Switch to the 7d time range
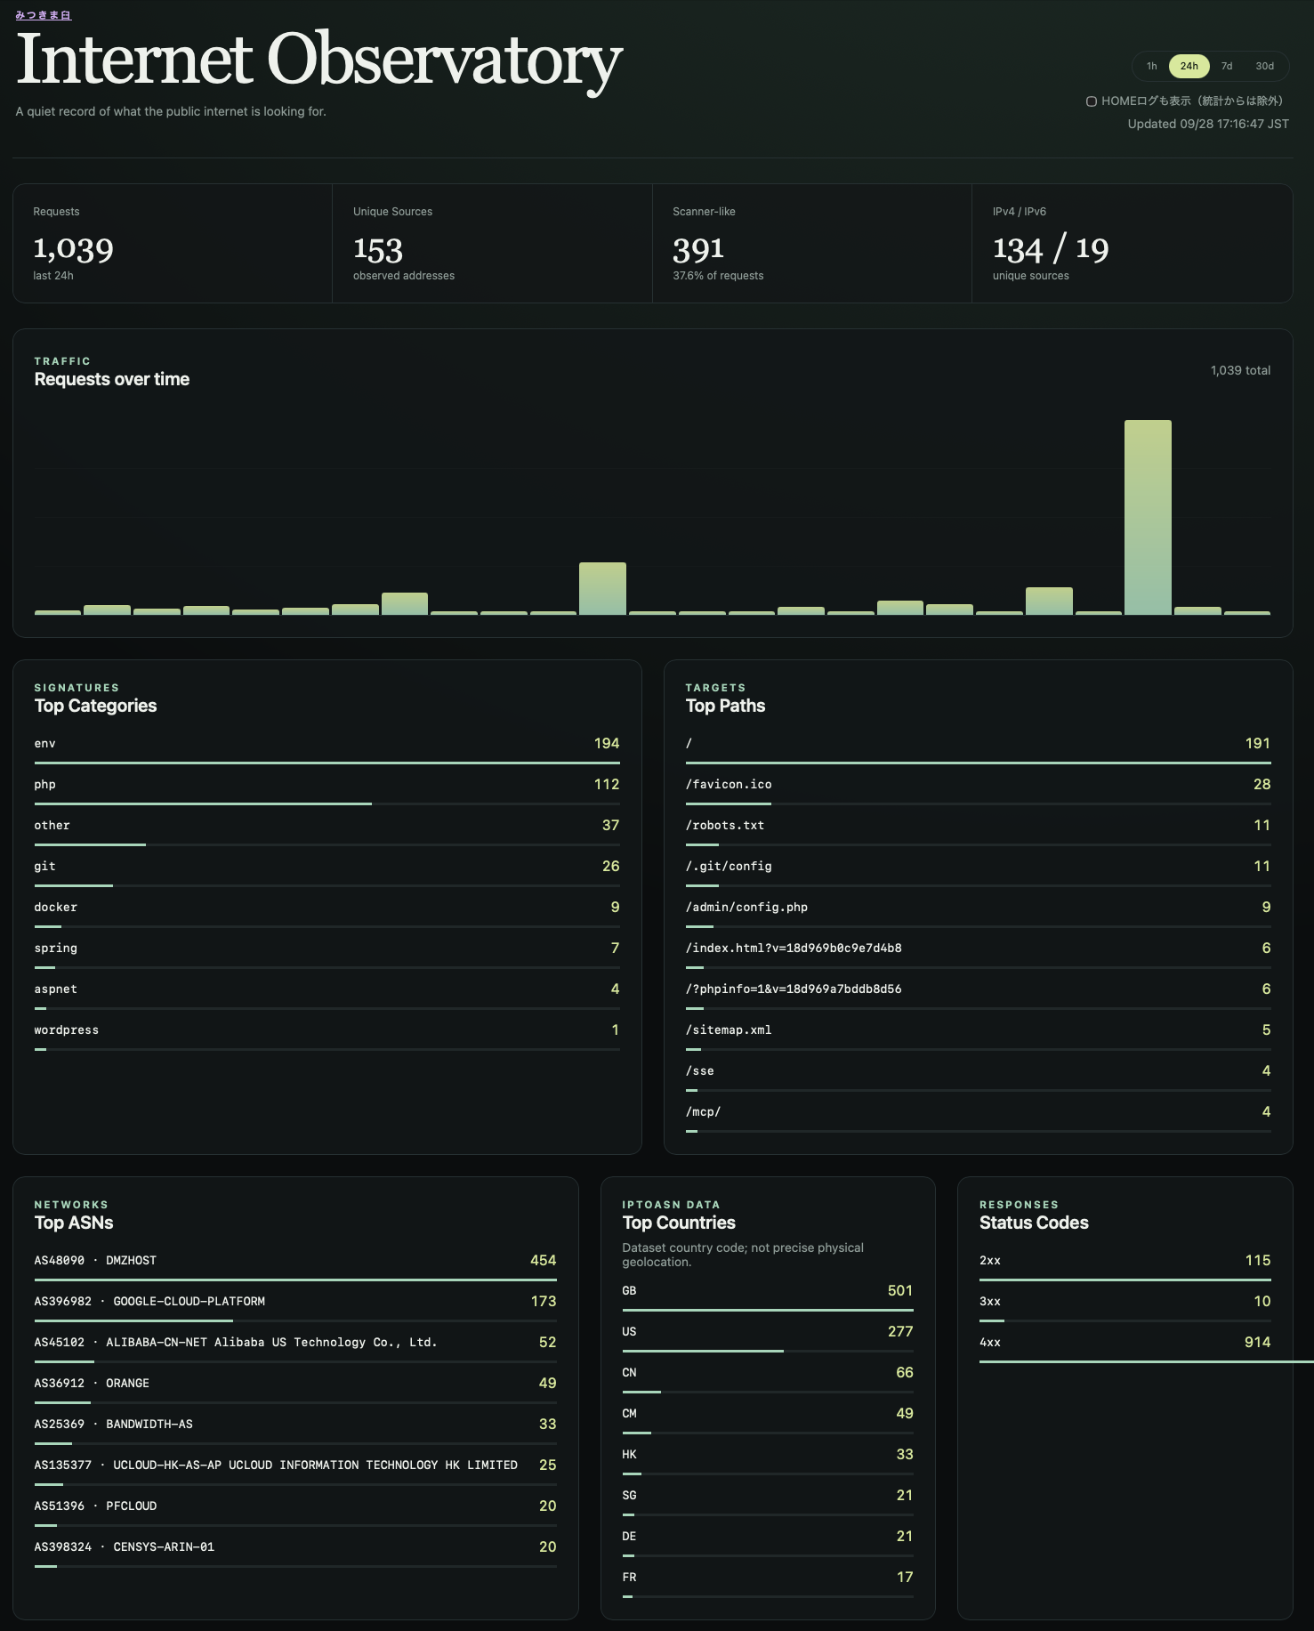This screenshot has width=1314, height=1631. pyautogui.click(x=1226, y=66)
